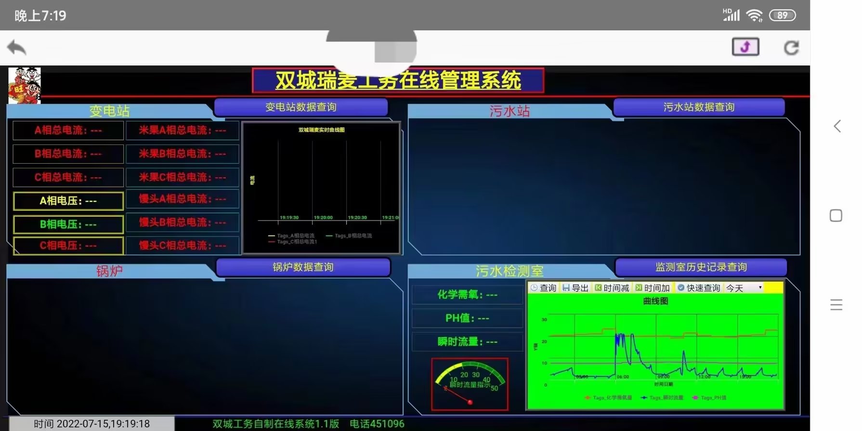Tap the purple rotate-screen icon
This screenshot has width=862, height=431.
(x=745, y=47)
